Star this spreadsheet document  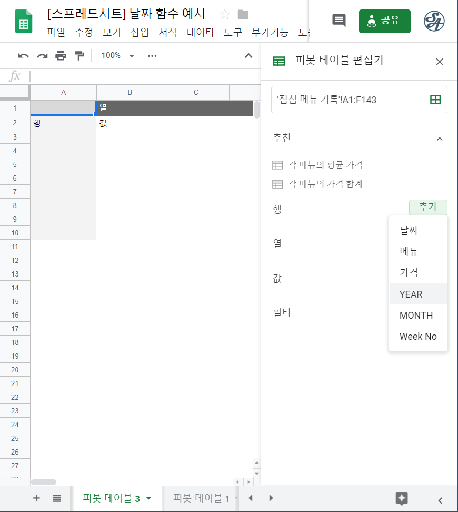coord(225,14)
